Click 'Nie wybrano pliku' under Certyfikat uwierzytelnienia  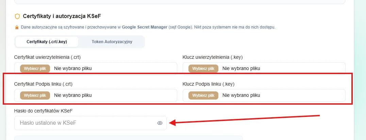(73, 69)
